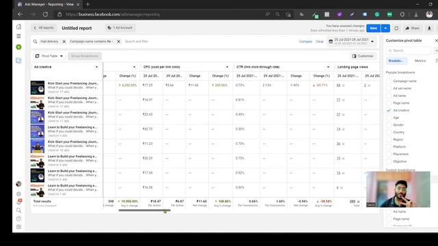The image size is (438, 246).
Task: Open the Ad creative column dropdown arrow
Action: [96, 67]
